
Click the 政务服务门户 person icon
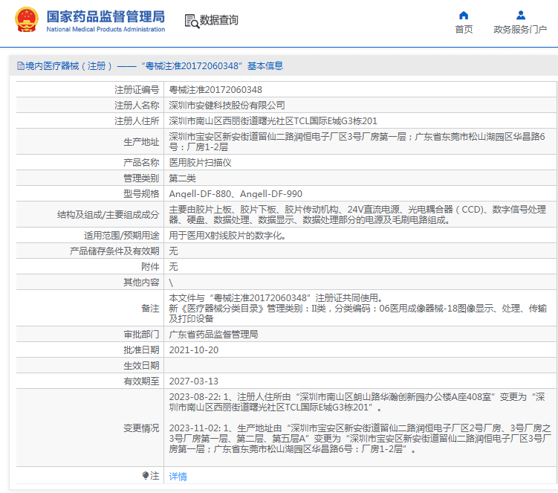[520, 15]
